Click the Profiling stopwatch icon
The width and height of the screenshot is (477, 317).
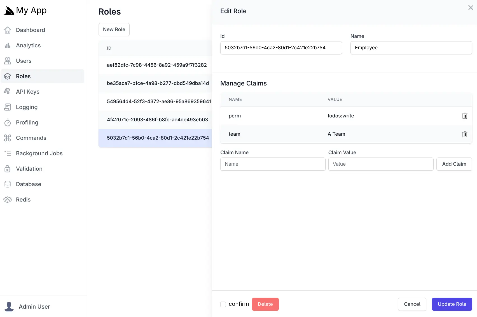8,122
